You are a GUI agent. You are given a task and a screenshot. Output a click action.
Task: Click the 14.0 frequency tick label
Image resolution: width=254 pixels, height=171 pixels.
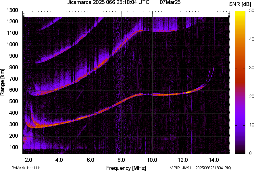(x=214, y=160)
